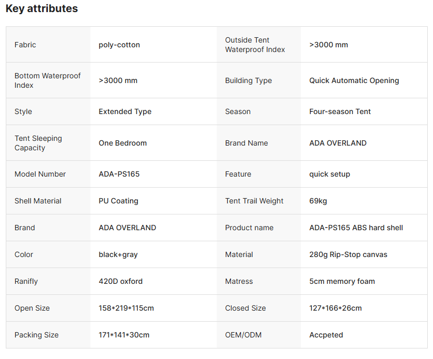Viewport: 433px width, 359px height.
Task: Select the ADA-PS165 model number value
Action: click(119, 174)
